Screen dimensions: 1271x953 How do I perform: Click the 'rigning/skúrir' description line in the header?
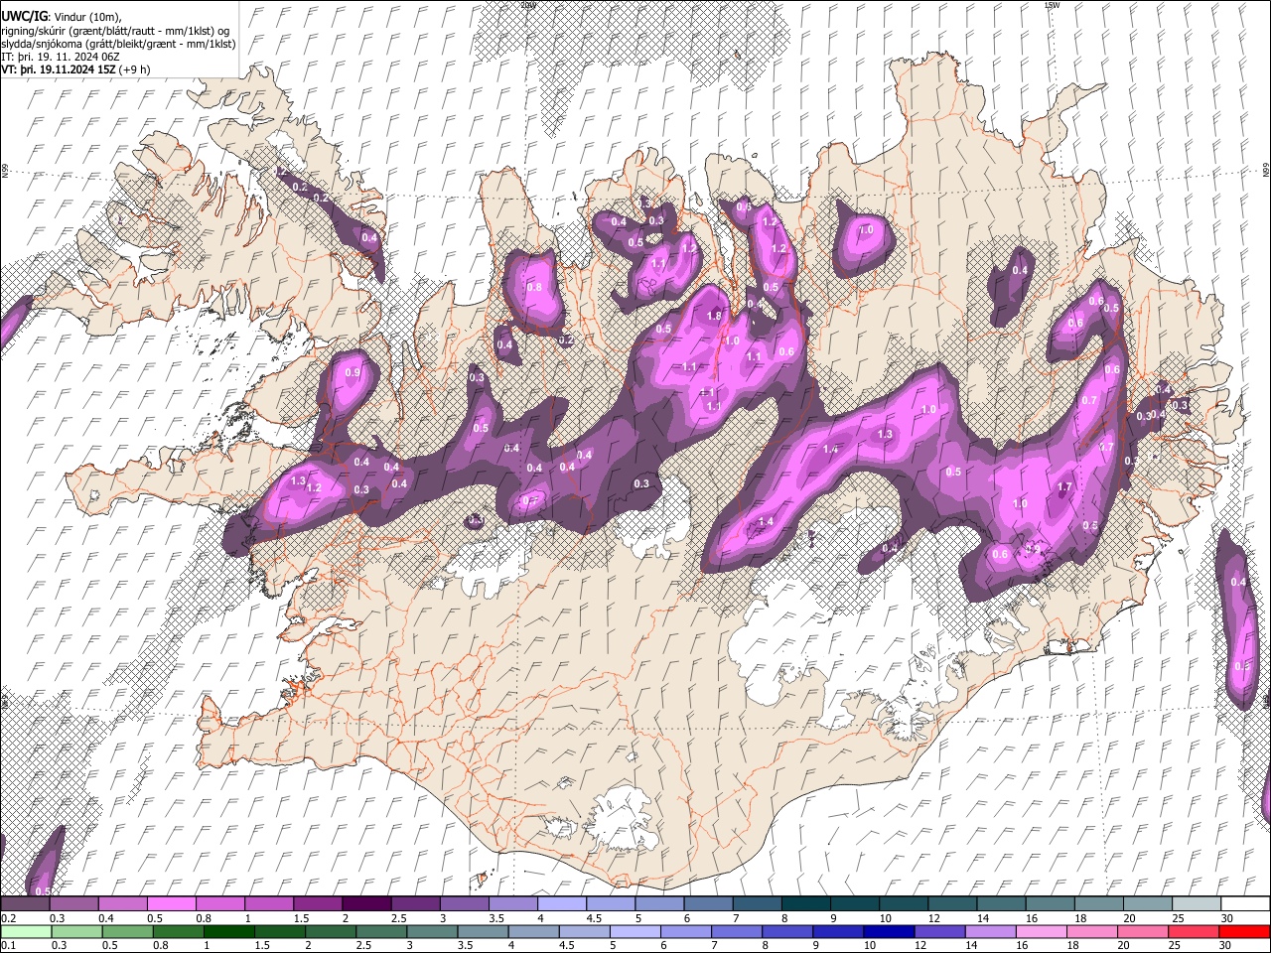(x=115, y=31)
